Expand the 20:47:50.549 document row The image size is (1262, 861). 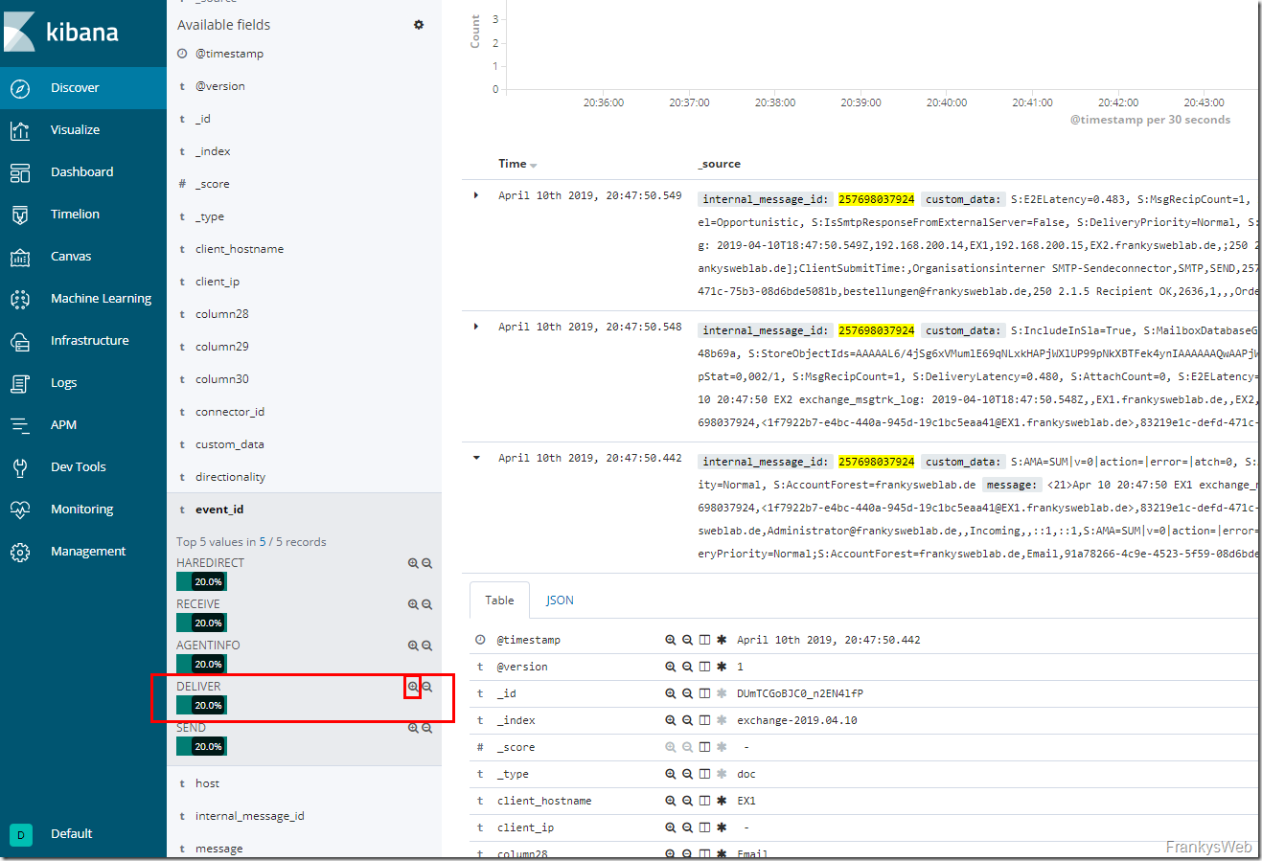pos(476,195)
